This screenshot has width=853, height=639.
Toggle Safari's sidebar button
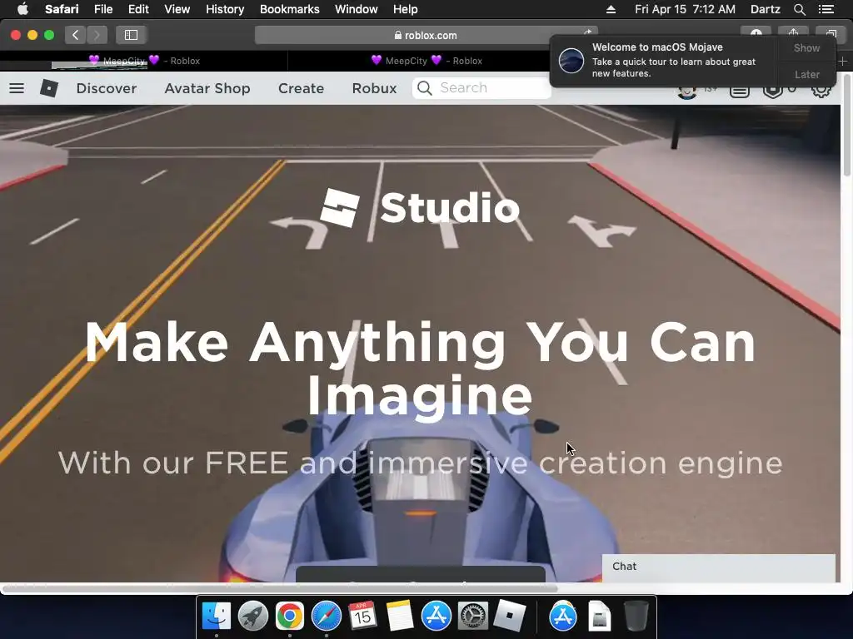tap(131, 35)
